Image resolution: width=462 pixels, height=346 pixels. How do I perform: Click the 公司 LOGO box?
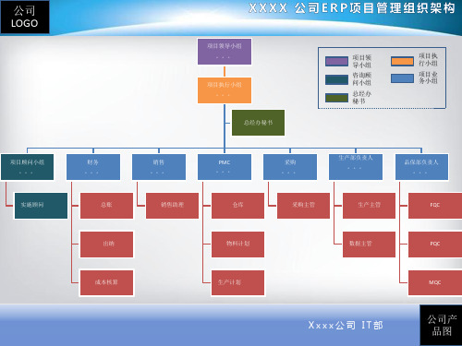click(x=25, y=17)
